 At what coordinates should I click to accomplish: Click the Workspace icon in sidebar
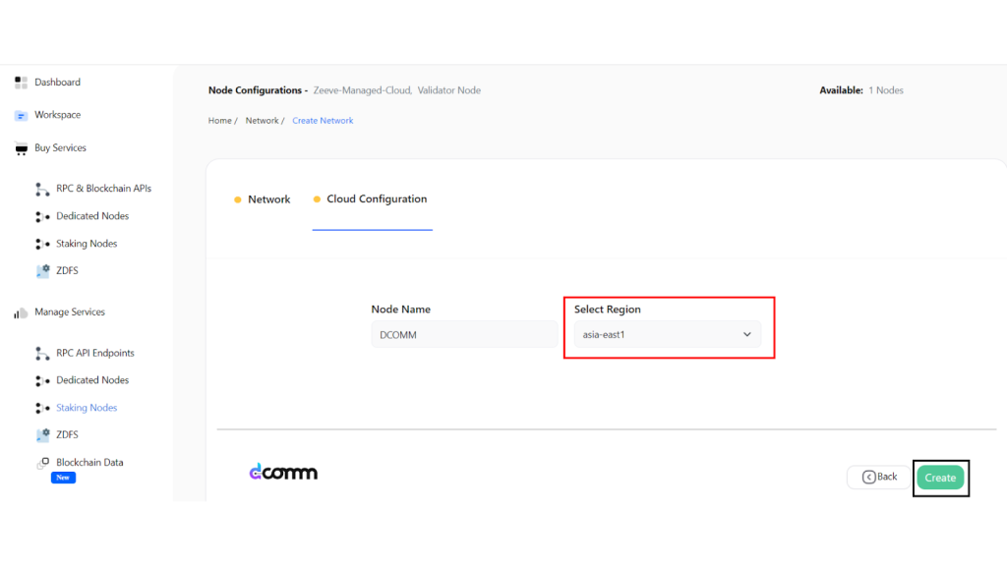(21, 116)
